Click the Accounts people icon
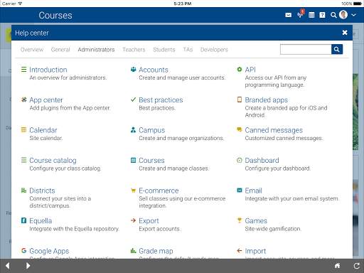Viewport: 364px width, 273px height. [134, 69]
